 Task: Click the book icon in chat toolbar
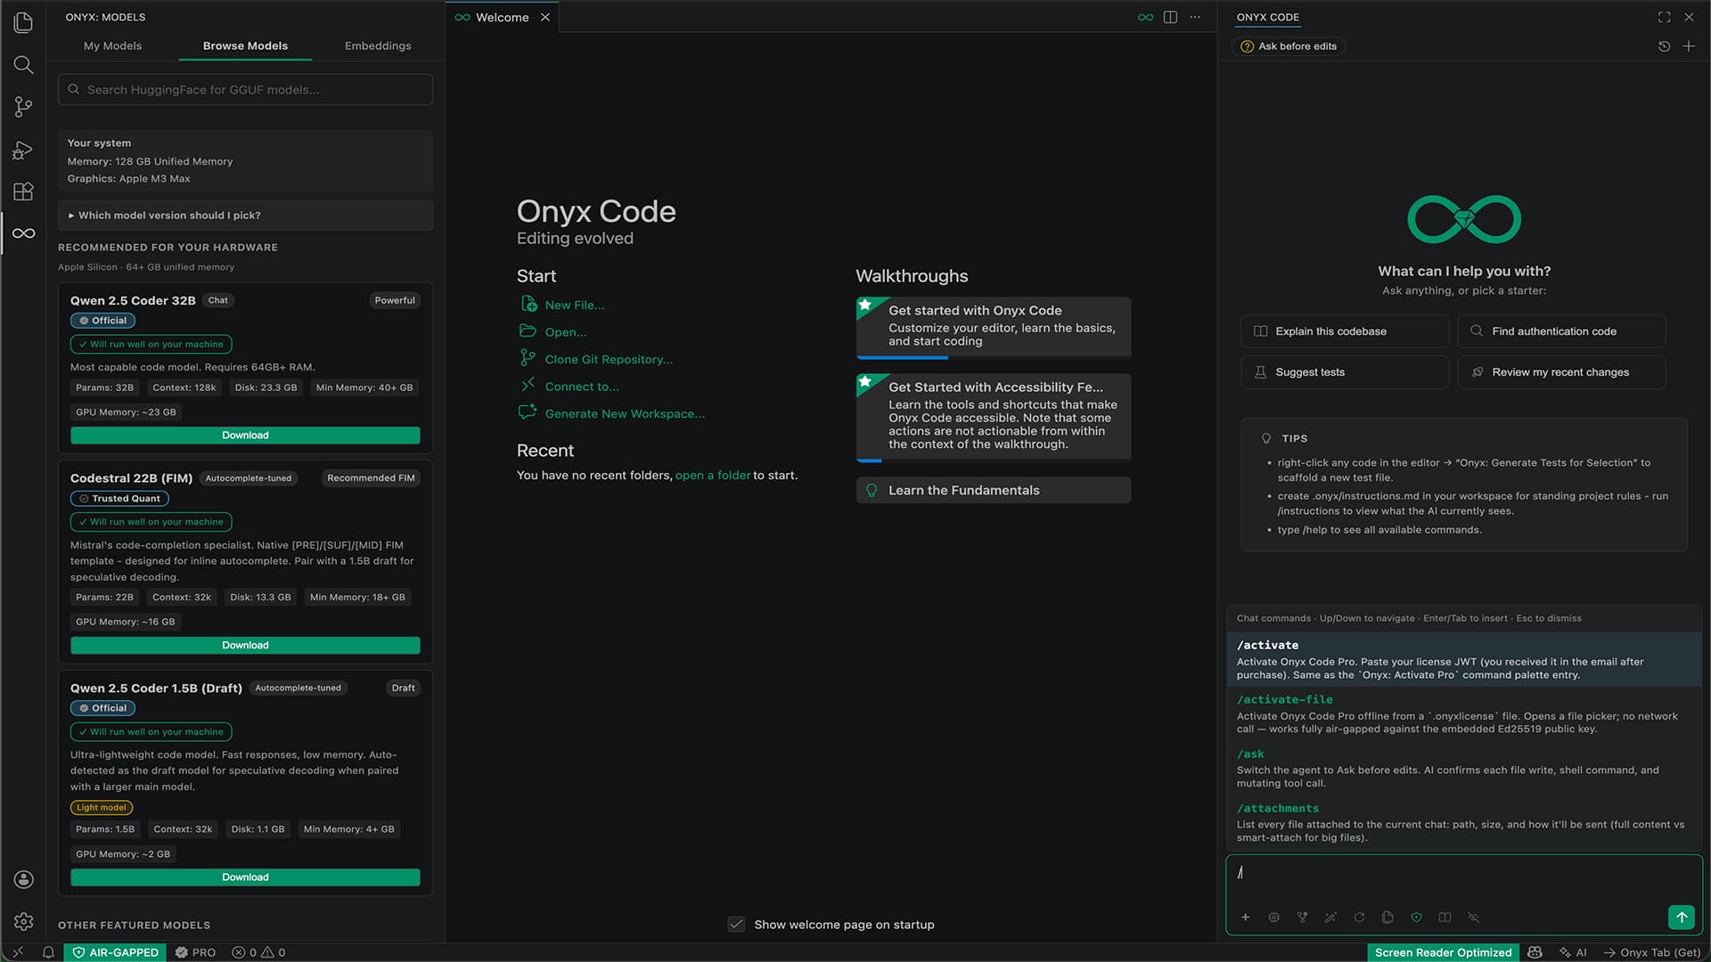(1445, 917)
